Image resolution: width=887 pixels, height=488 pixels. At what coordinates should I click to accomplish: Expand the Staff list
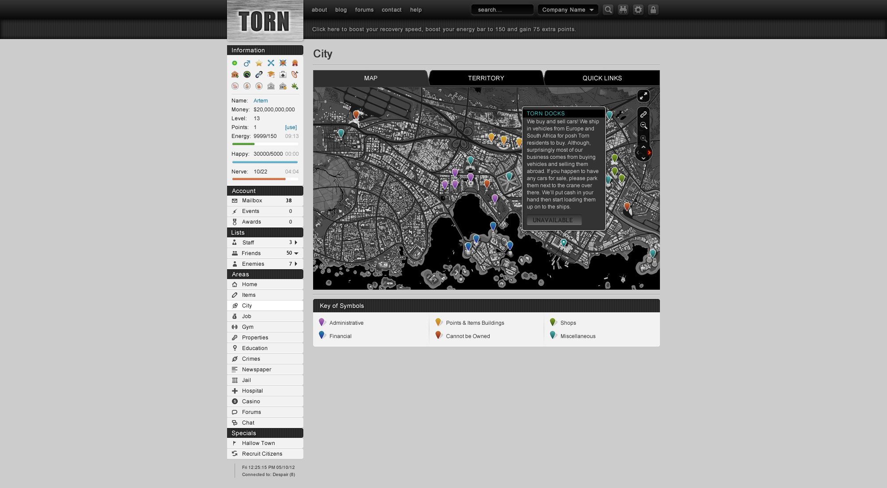(296, 242)
